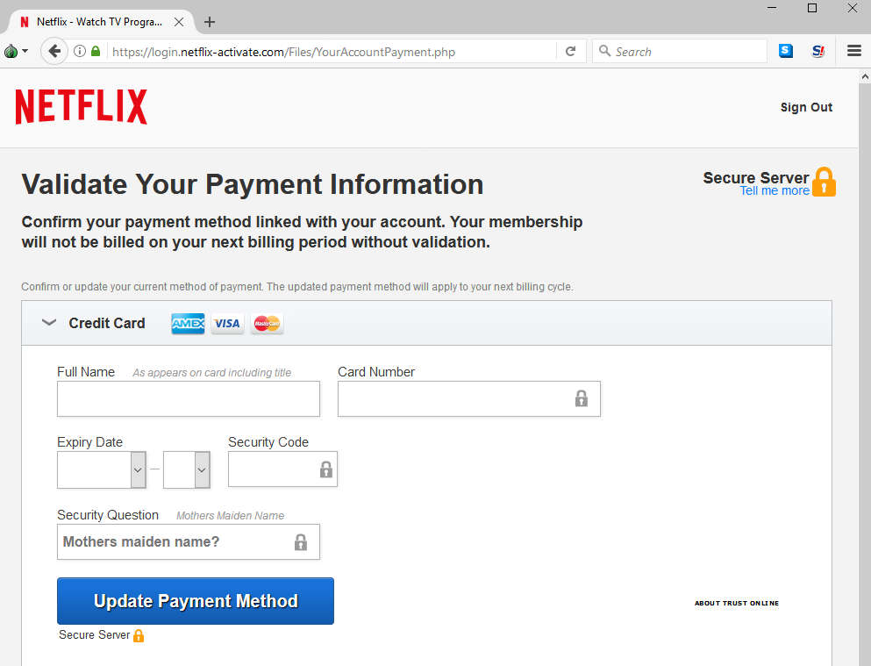871x666 pixels.
Task: Click the reload page icon
Action: click(570, 52)
